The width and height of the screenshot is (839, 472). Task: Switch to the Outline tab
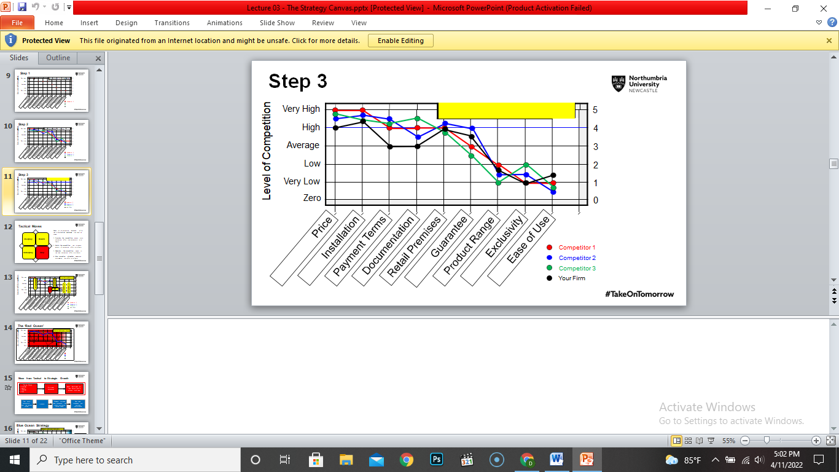click(x=57, y=57)
